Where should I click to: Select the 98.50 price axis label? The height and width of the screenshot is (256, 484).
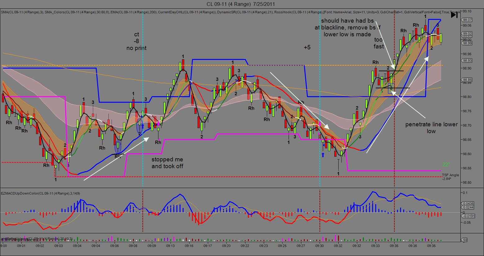tap(467, 182)
